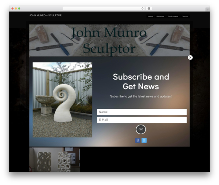Click the JOHN MUNRO – SCULPTOR site title

pyautogui.click(x=46, y=15)
